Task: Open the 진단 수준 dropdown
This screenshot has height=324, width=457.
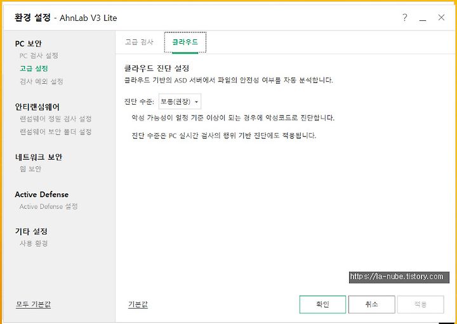Action: pos(180,101)
